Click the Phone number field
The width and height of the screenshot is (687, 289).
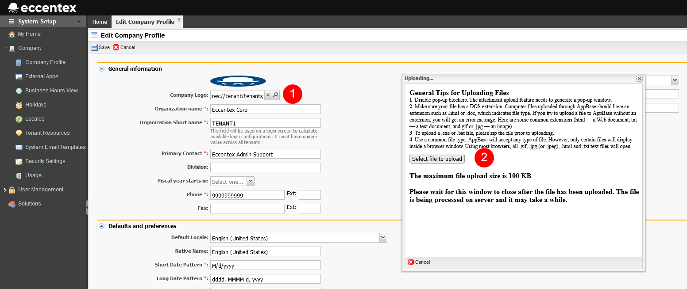[247, 195]
